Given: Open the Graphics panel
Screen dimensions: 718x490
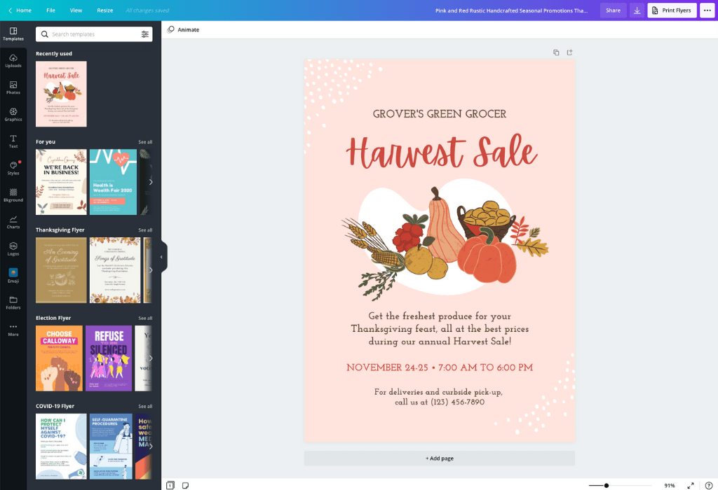Looking at the screenshot, I should point(13,114).
